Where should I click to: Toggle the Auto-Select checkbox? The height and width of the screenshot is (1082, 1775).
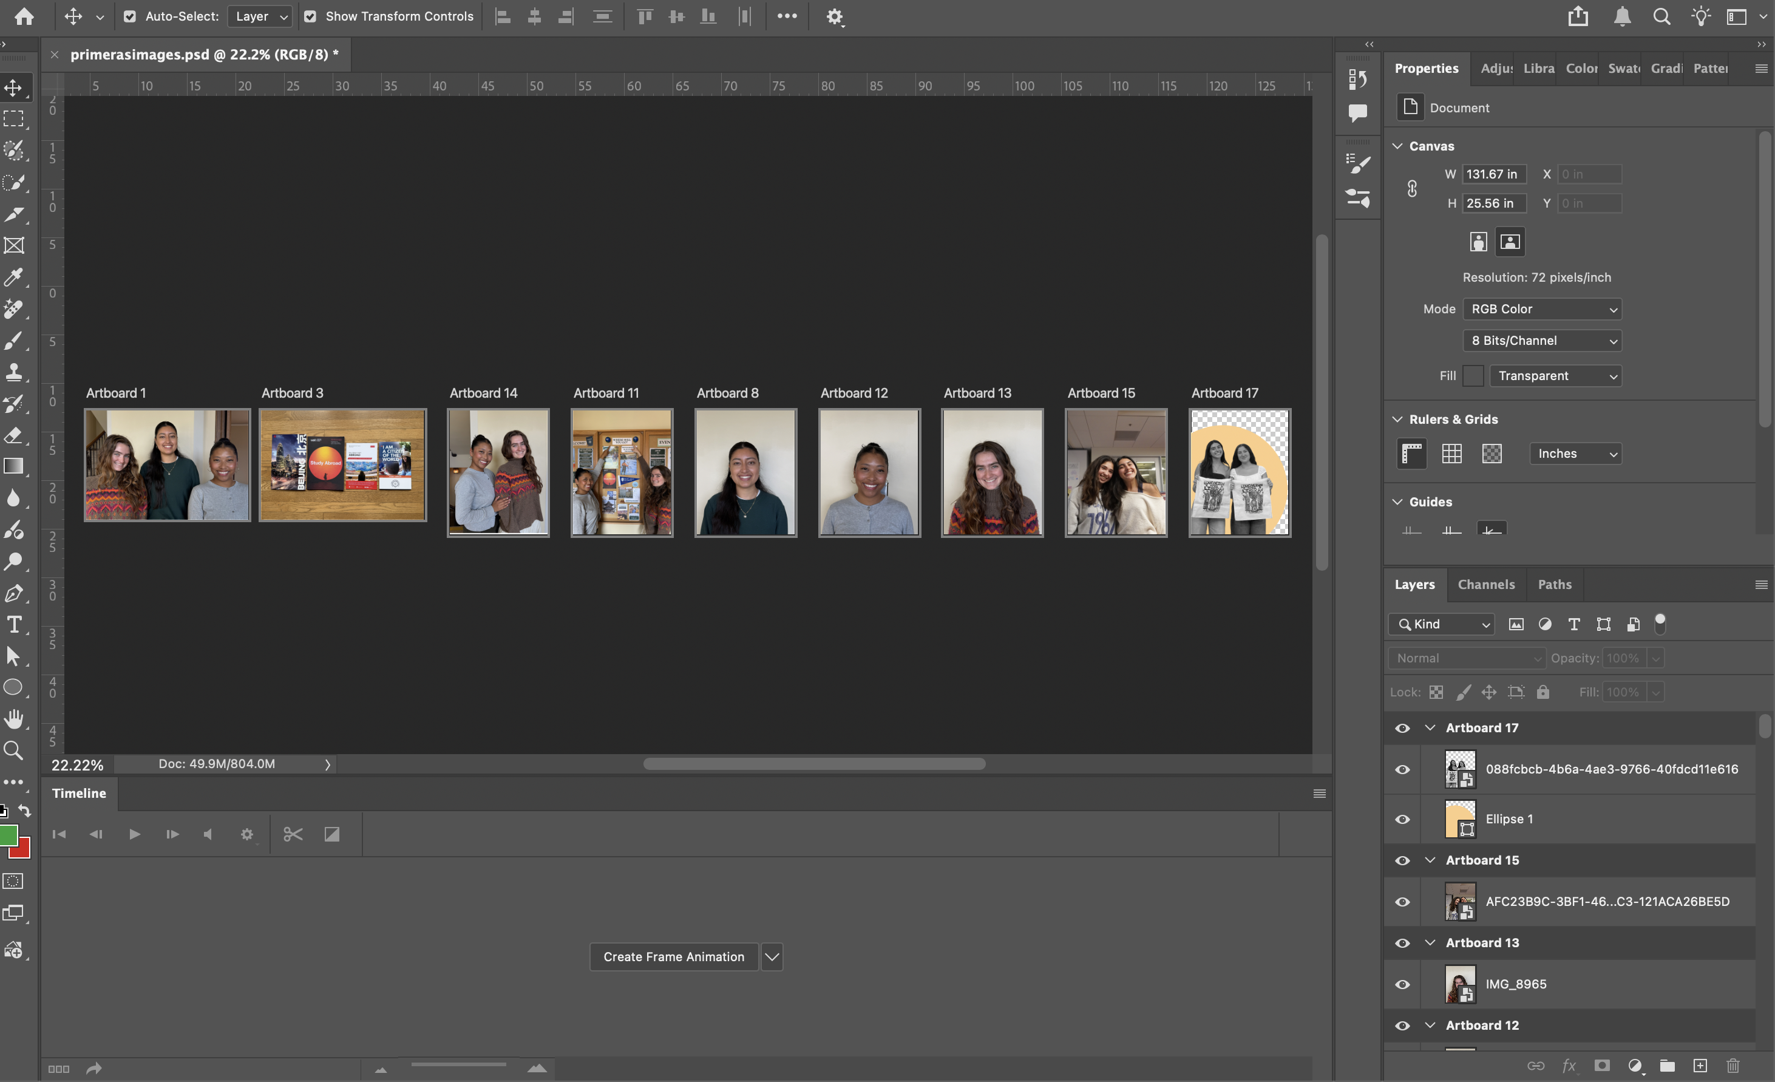tap(130, 16)
